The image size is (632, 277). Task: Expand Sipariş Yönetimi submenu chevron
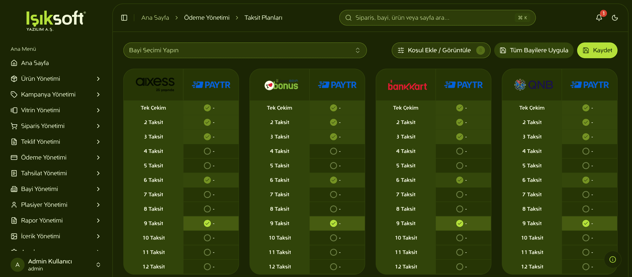pos(98,126)
